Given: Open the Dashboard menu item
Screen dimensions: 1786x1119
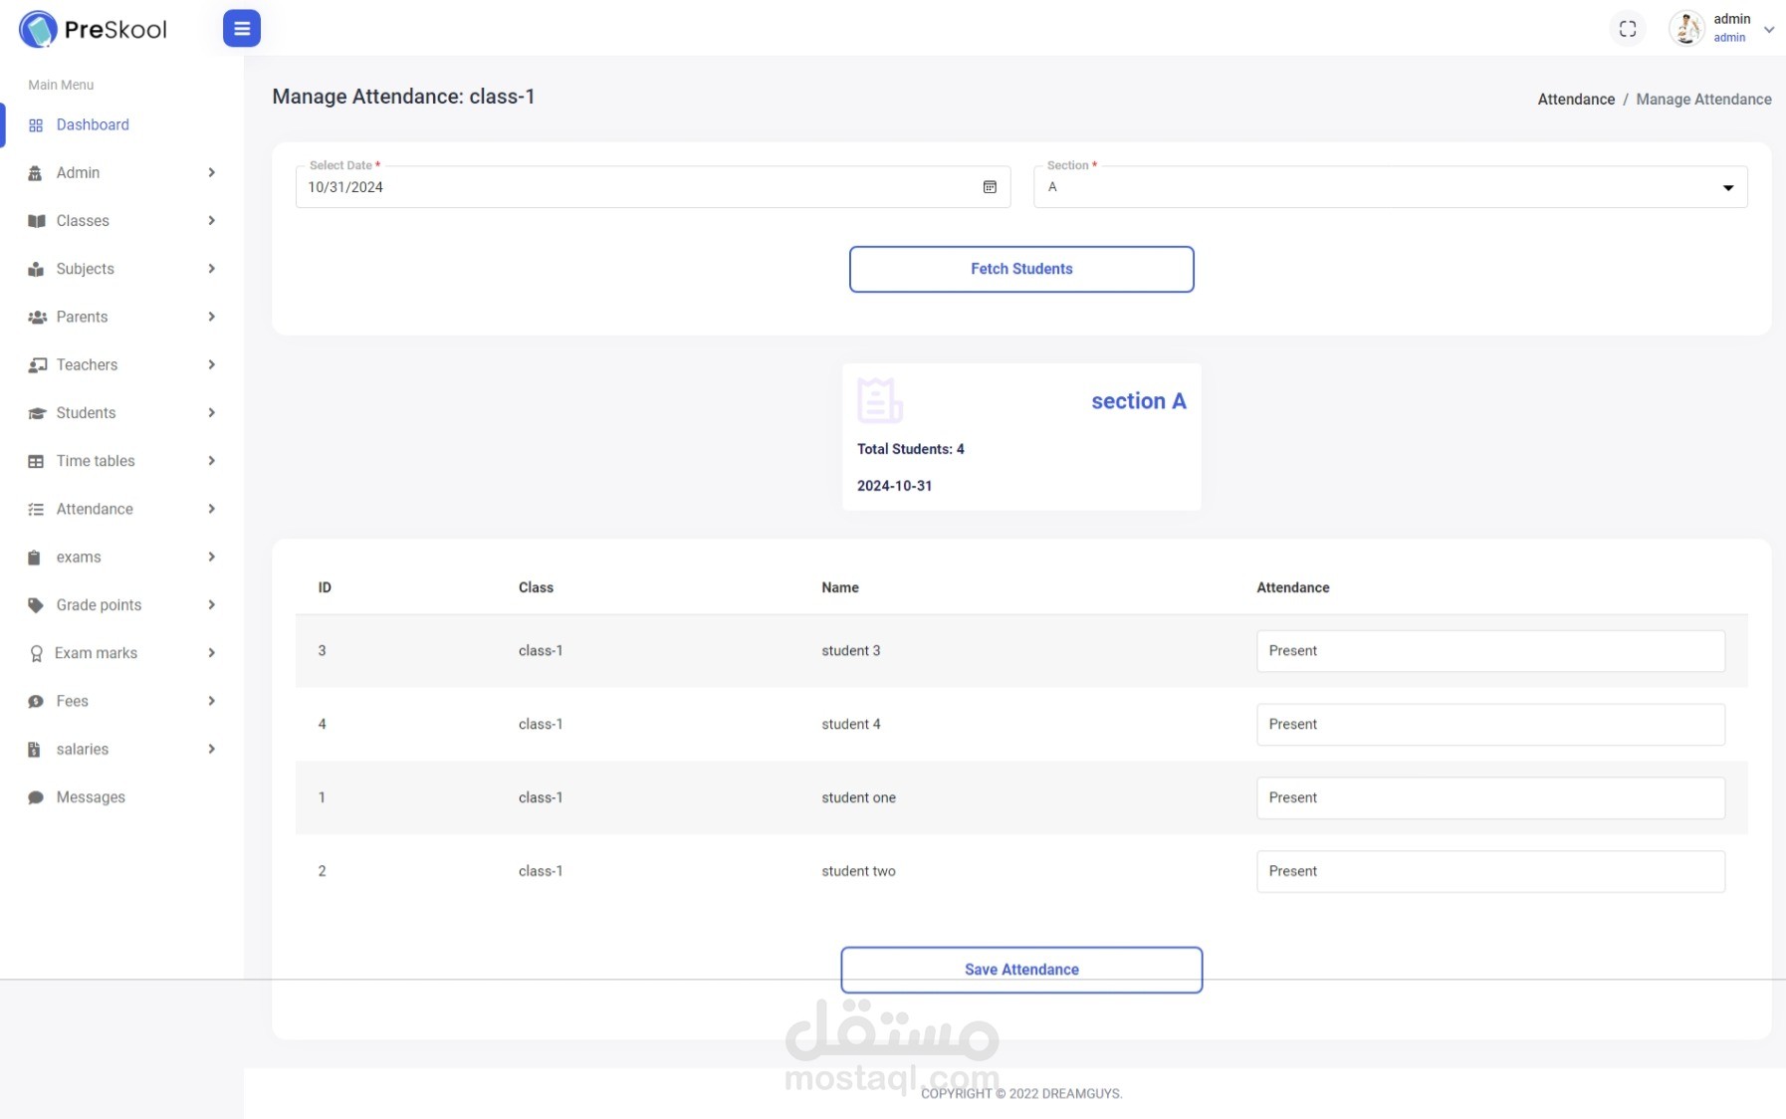Looking at the screenshot, I should click(x=93, y=125).
